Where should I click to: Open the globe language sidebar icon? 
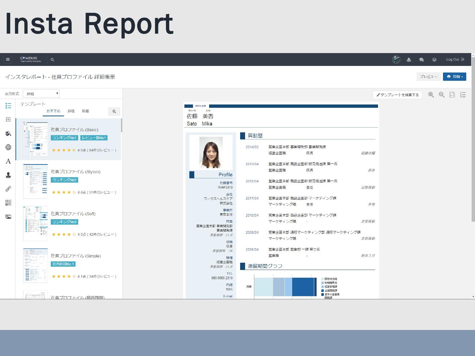(8, 147)
